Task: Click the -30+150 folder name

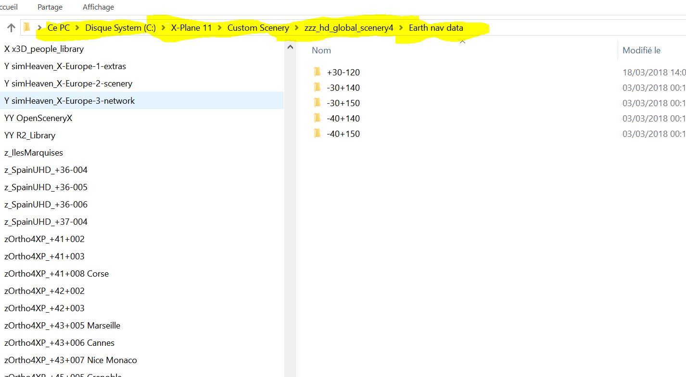Action: click(x=343, y=103)
